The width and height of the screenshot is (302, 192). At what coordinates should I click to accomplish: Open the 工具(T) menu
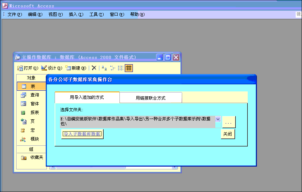(97, 14)
